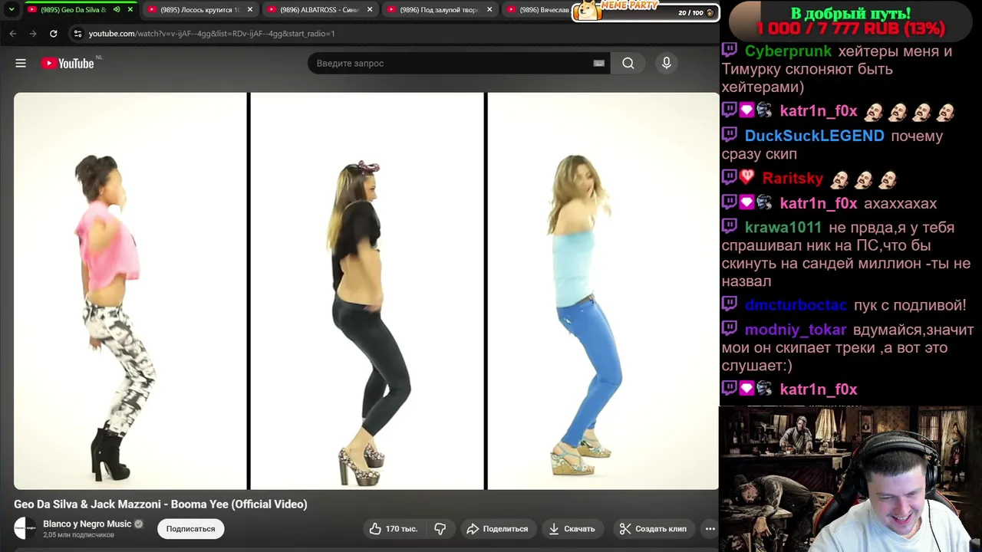Click Cyberprunk's chat badge icon
This screenshot has width=982, height=552.
[x=730, y=51]
